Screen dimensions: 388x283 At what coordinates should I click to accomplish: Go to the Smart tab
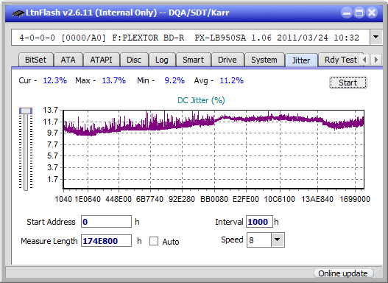[193, 60]
